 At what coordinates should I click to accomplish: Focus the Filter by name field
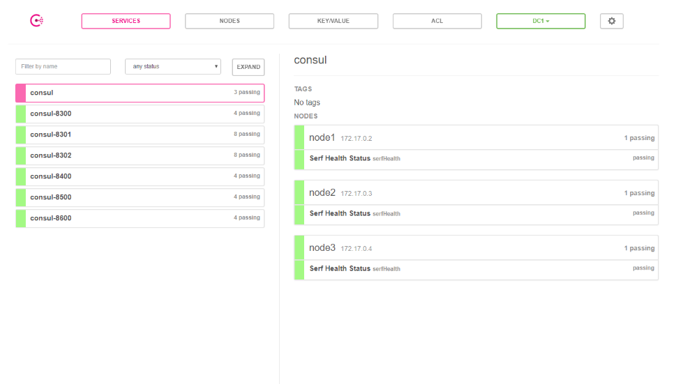[63, 67]
